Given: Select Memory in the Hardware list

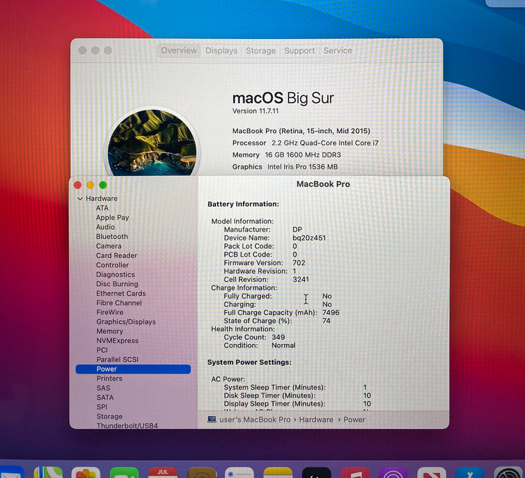Looking at the screenshot, I should 110,331.
